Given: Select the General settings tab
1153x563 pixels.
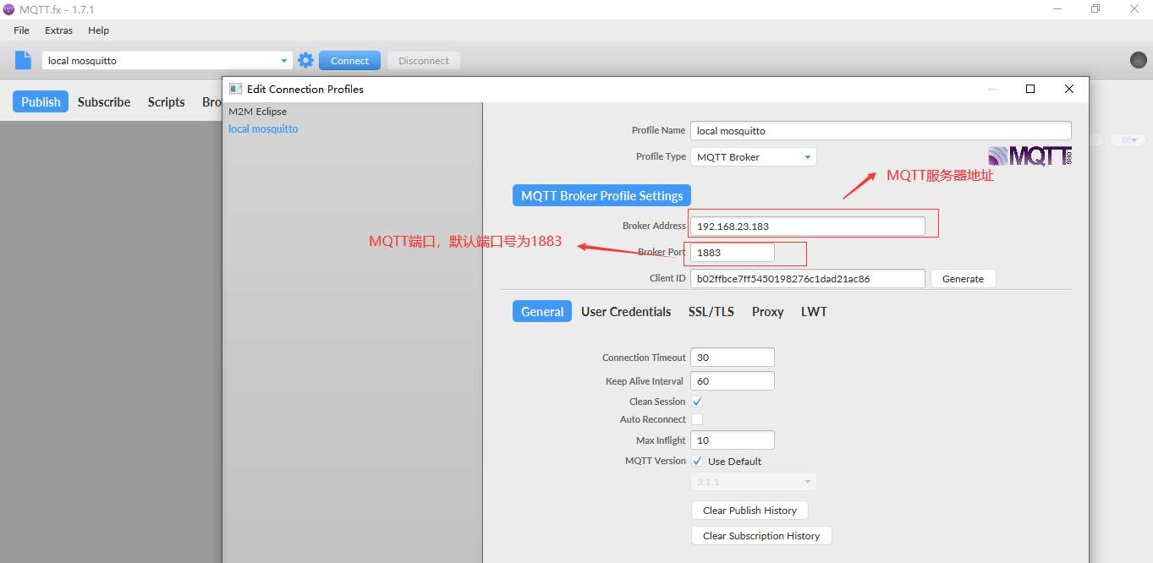Looking at the screenshot, I should [x=542, y=312].
